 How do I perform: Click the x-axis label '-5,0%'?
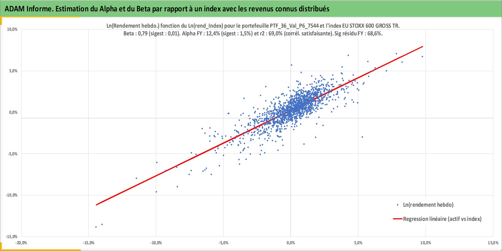223,243
